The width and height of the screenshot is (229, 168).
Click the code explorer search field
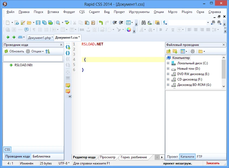click(x=33, y=58)
